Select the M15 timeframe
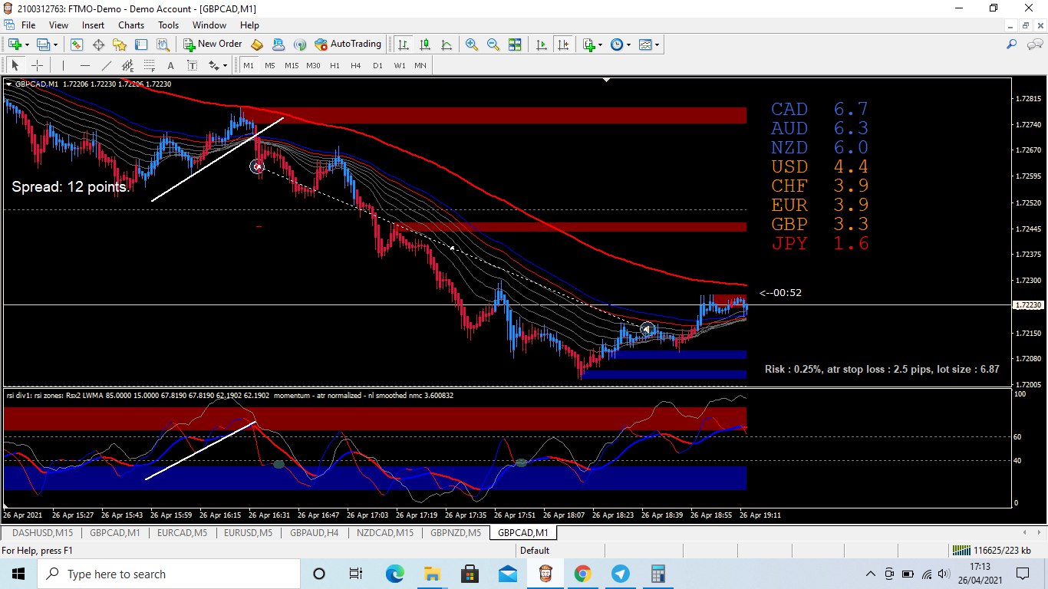This screenshot has height=589, width=1048. click(x=291, y=66)
